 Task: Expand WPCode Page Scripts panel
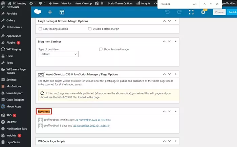click(175, 141)
